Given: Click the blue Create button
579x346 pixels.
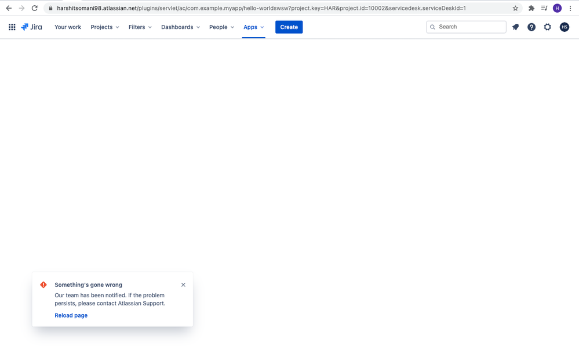Looking at the screenshot, I should pos(289,27).
